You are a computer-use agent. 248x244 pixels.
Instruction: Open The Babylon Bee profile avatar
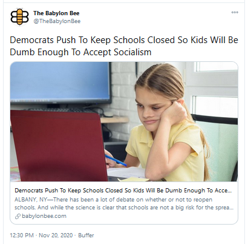[19, 17]
